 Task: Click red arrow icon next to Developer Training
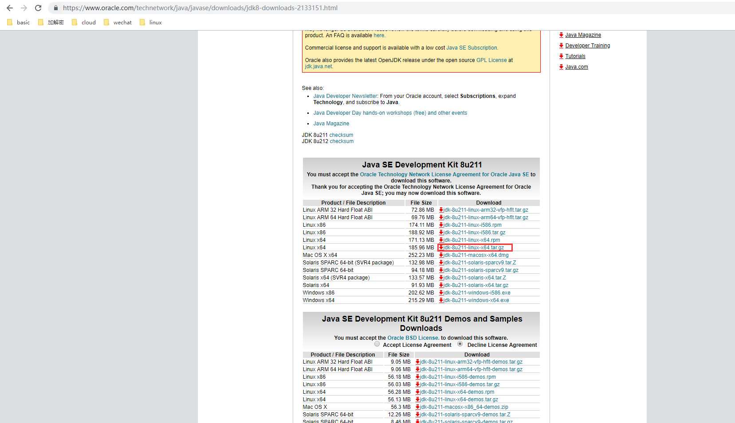[561, 46]
